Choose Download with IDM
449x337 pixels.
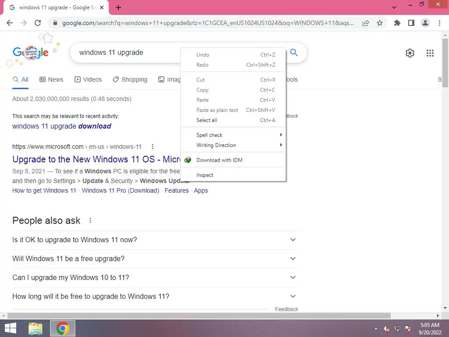[x=233, y=160]
